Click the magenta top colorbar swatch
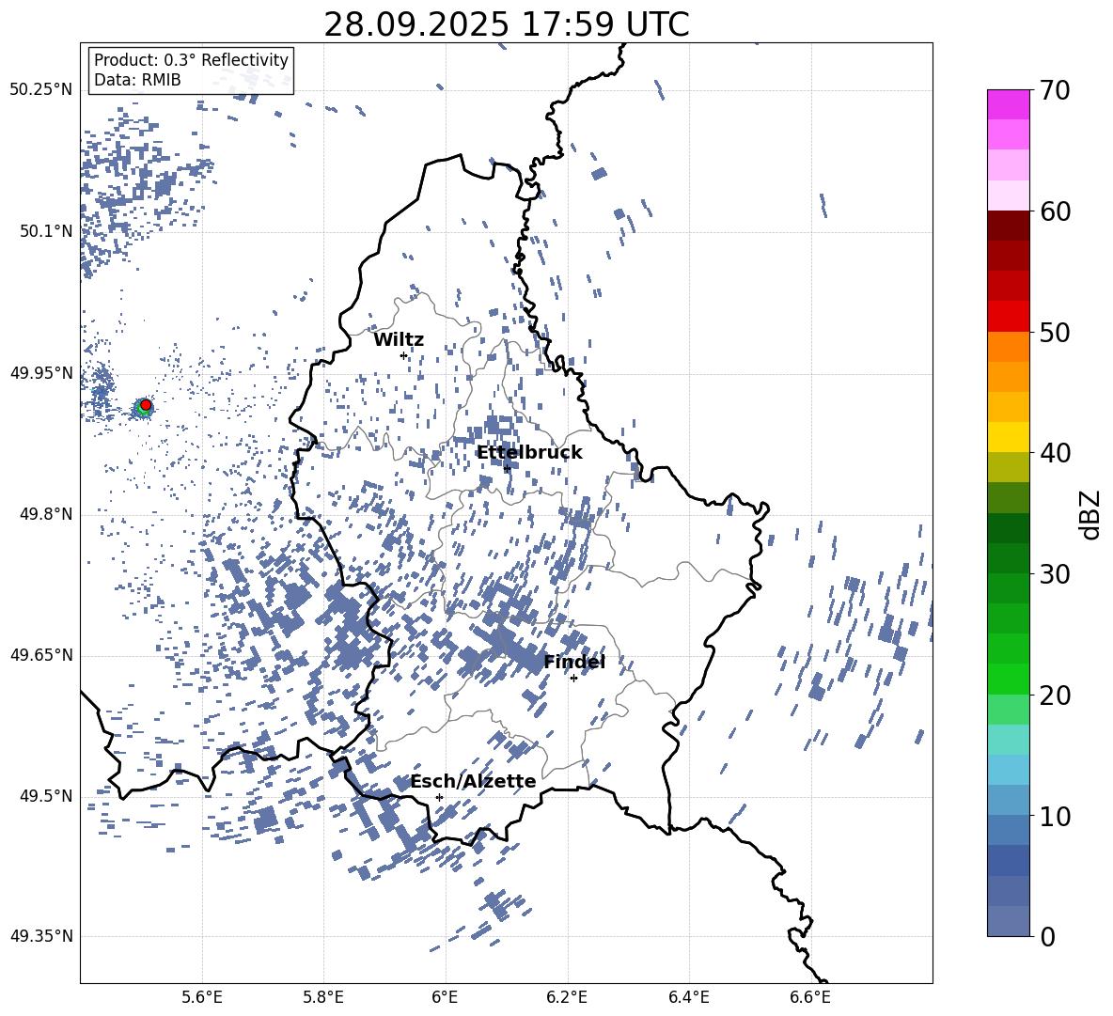 click(x=1008, y=104)
